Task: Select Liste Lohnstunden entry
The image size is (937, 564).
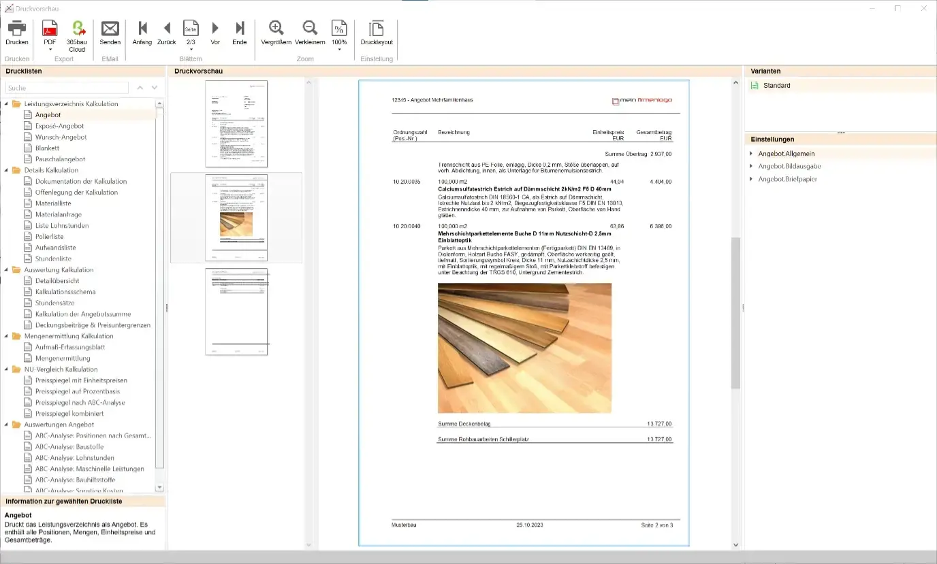Action: 62,225
